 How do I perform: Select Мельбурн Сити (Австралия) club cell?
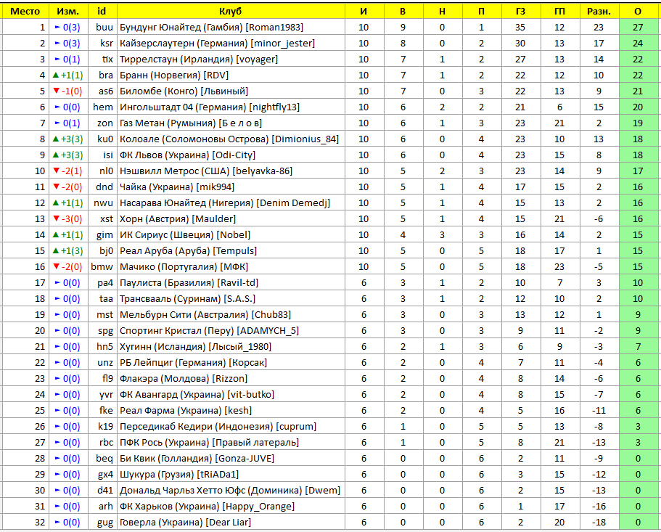tap(231, 315)
